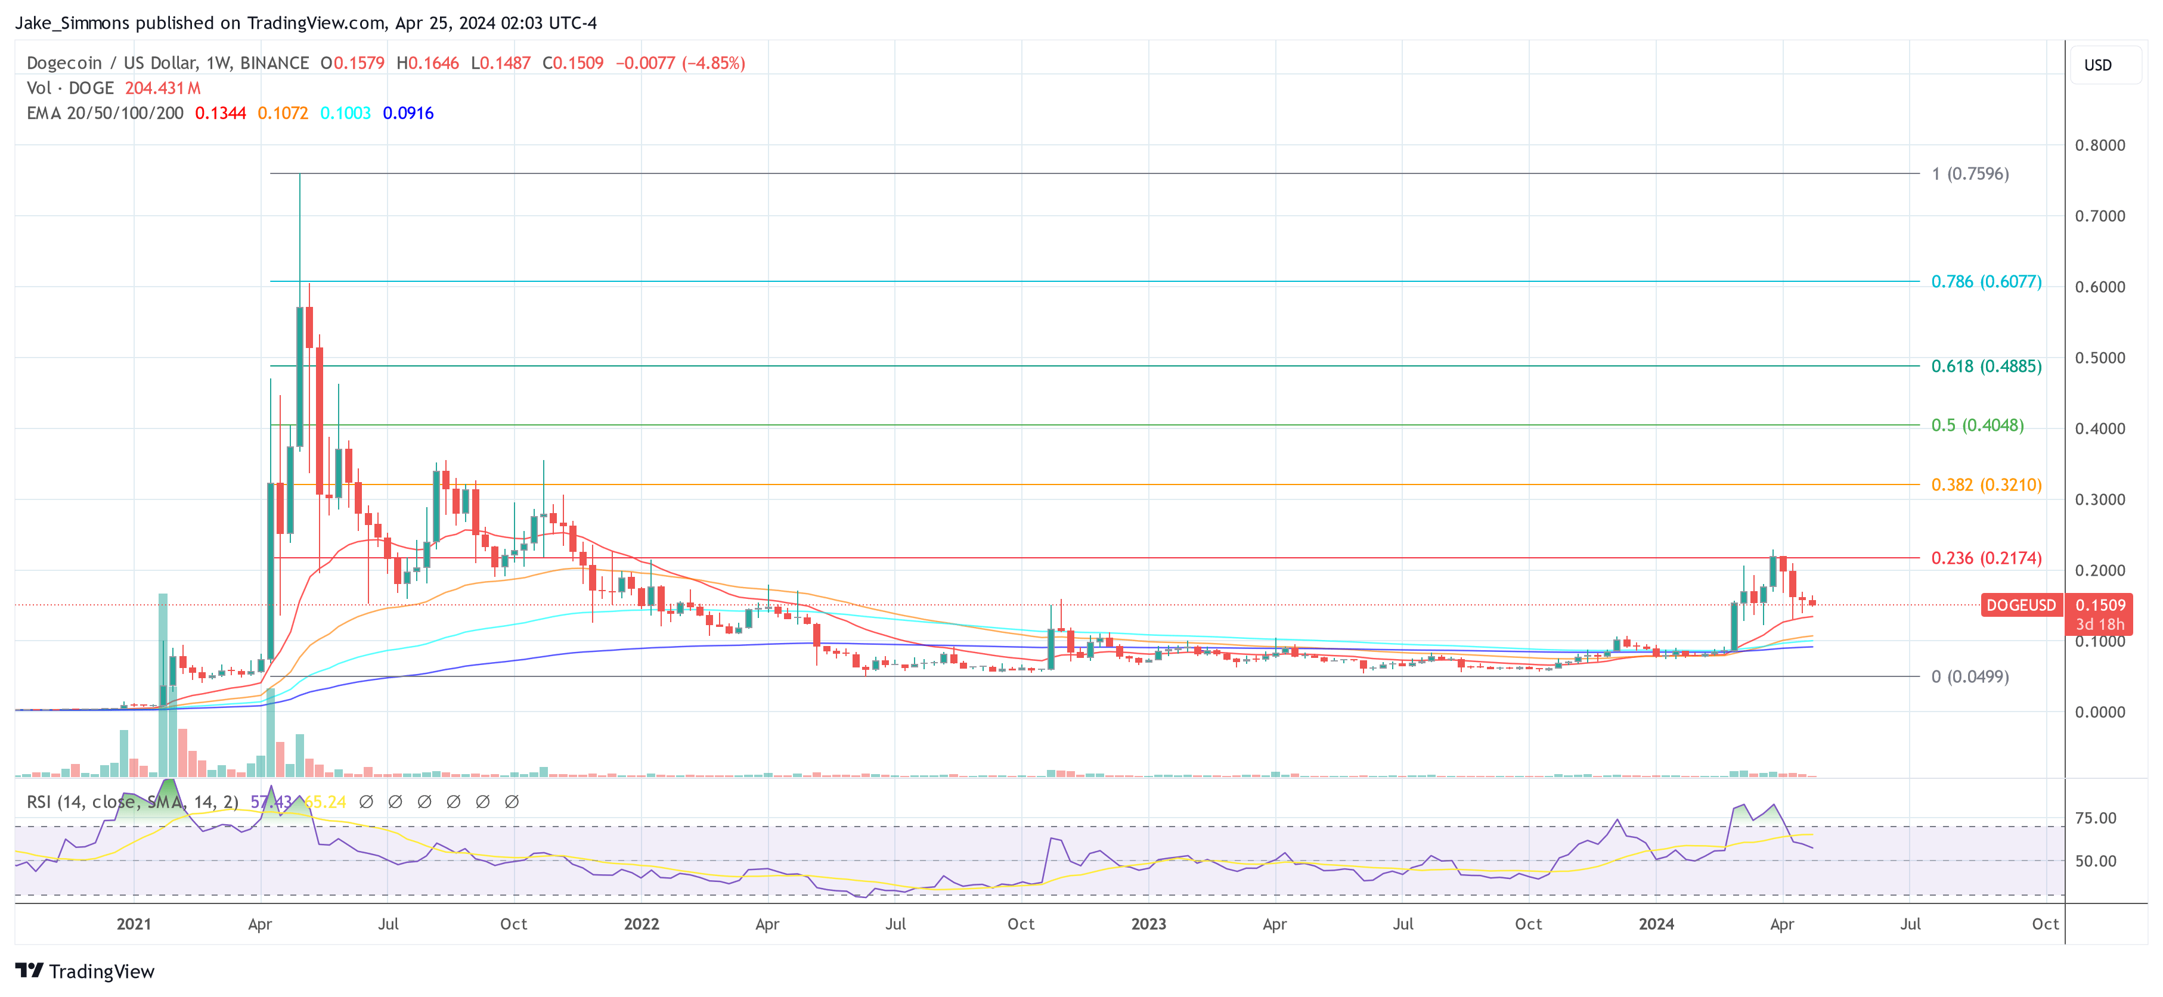
Task: Click the low value L0.1487
Action: (500, 63)
